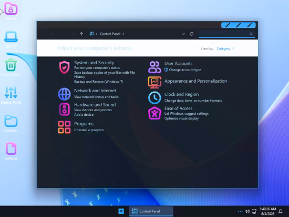The width and height of the screenshot is (289, 217).
Task: Click View devices and printers
Action: pyautogui.click(x=93, y=110)
